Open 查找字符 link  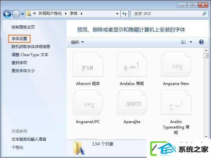pos(19,62)
